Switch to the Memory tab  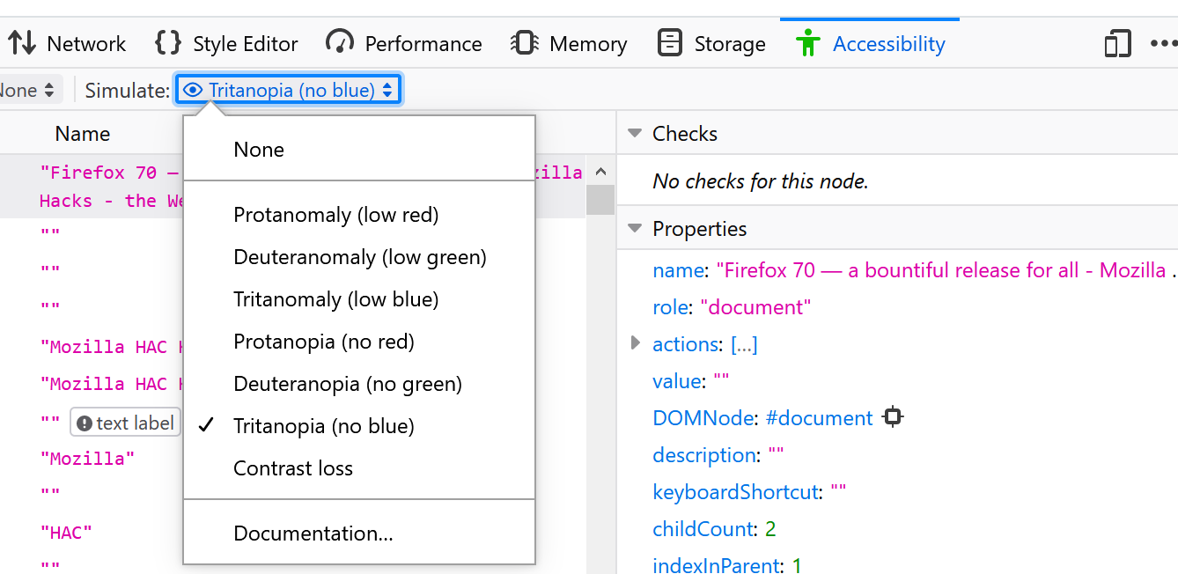click(569, 43)
